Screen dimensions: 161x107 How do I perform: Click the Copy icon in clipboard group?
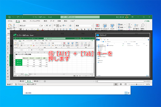click(14, 28)
